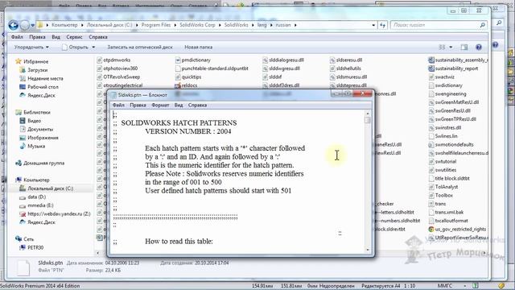The height and width of the screenshot is (290, 515).
Task: Open the Explorer Сервис menu
Action: click(74, 37)
